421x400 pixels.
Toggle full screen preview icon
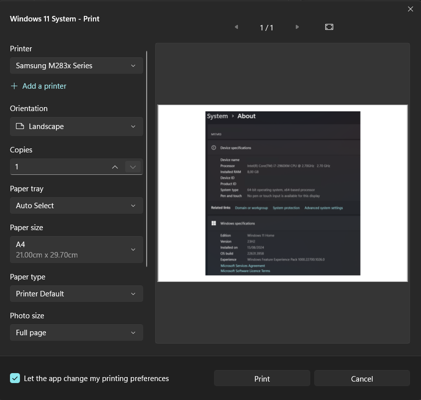[x=329, y=27]
